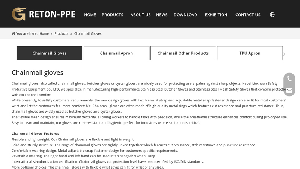Click the email envelope floating icon
300x169 pixels.
[x=289, y=91]
